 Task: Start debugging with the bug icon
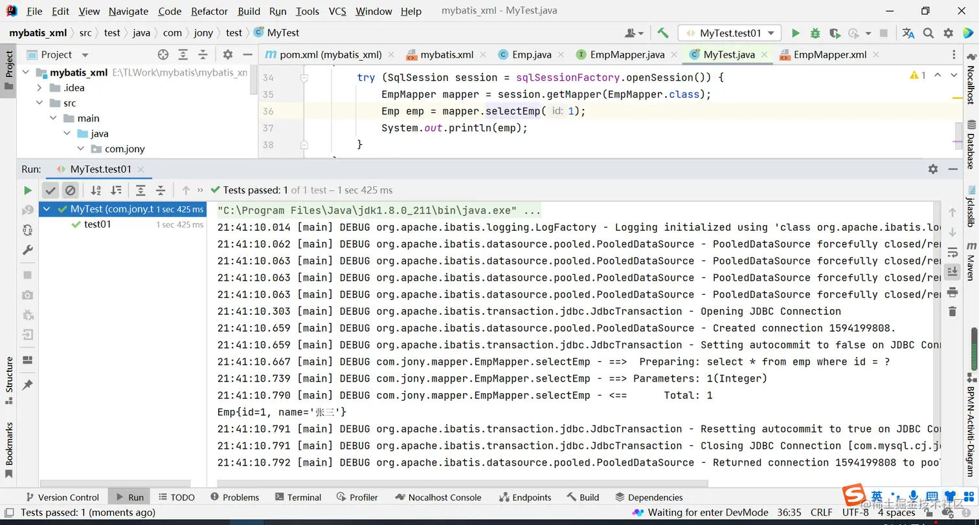click(815, 33)
